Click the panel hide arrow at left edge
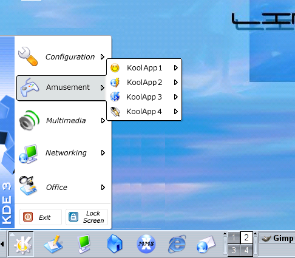The image size is (295, 258). pyautogui.click(x=2, y=244)
